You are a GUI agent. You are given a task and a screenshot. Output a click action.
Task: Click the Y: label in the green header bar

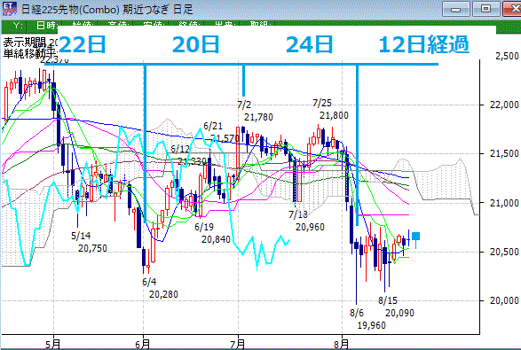(x=19, y=25)
